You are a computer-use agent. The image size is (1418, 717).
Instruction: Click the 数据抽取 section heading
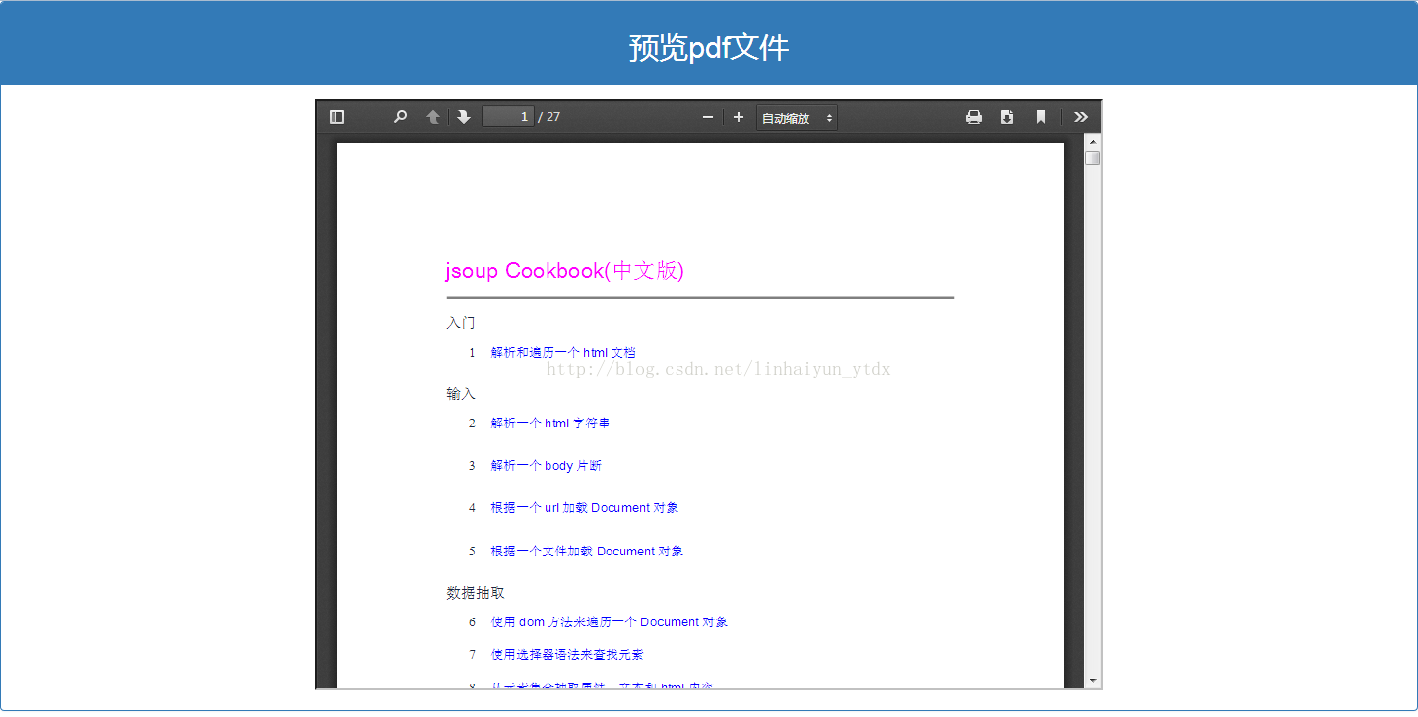476,593
